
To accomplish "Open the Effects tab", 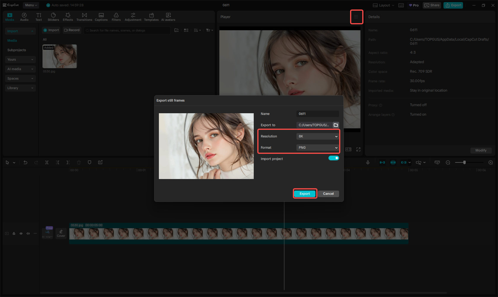I will 68,17.
